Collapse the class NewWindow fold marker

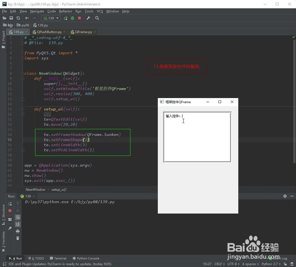click(23, 73)
